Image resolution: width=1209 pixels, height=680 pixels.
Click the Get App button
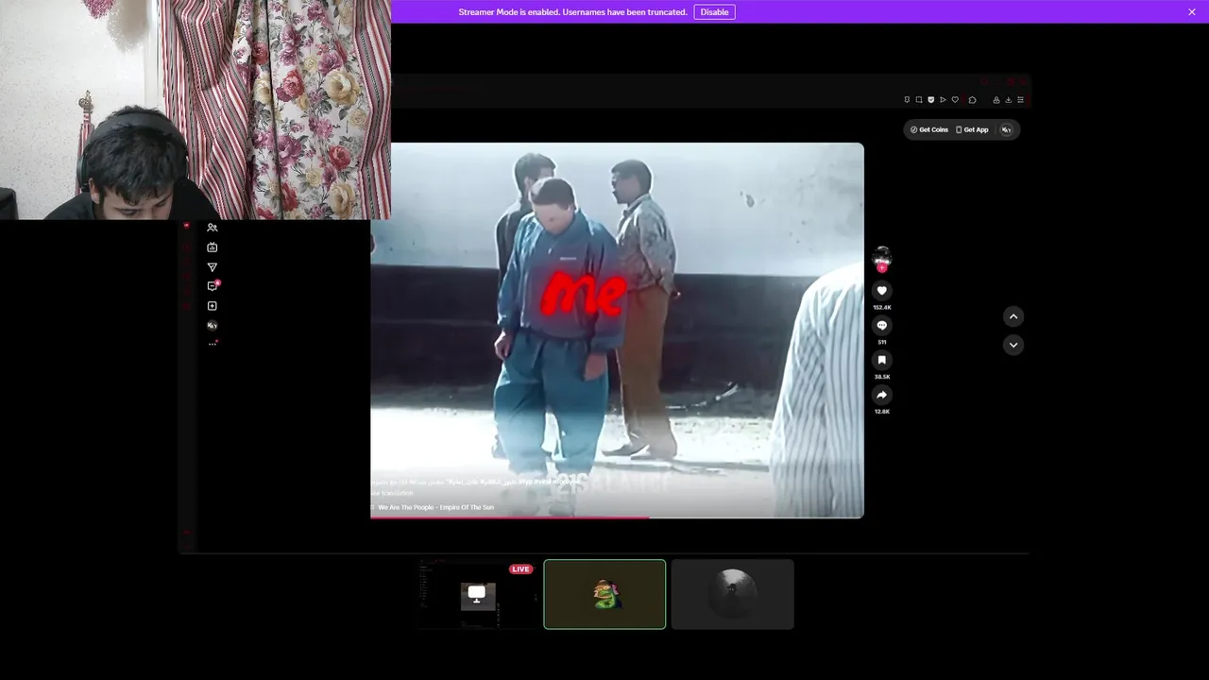[972, 129]
